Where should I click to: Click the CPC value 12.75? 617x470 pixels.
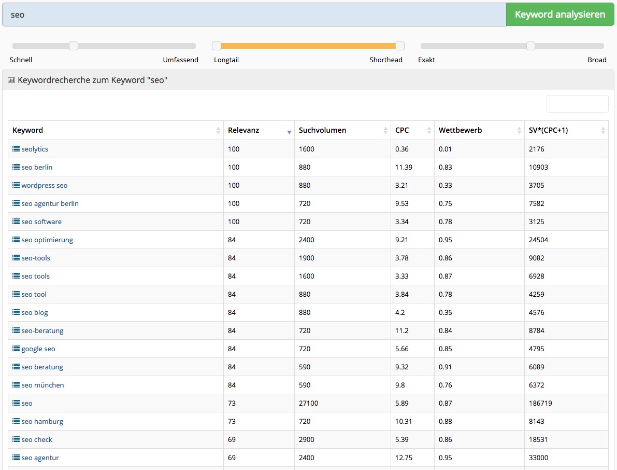click(x=404, y=458)
